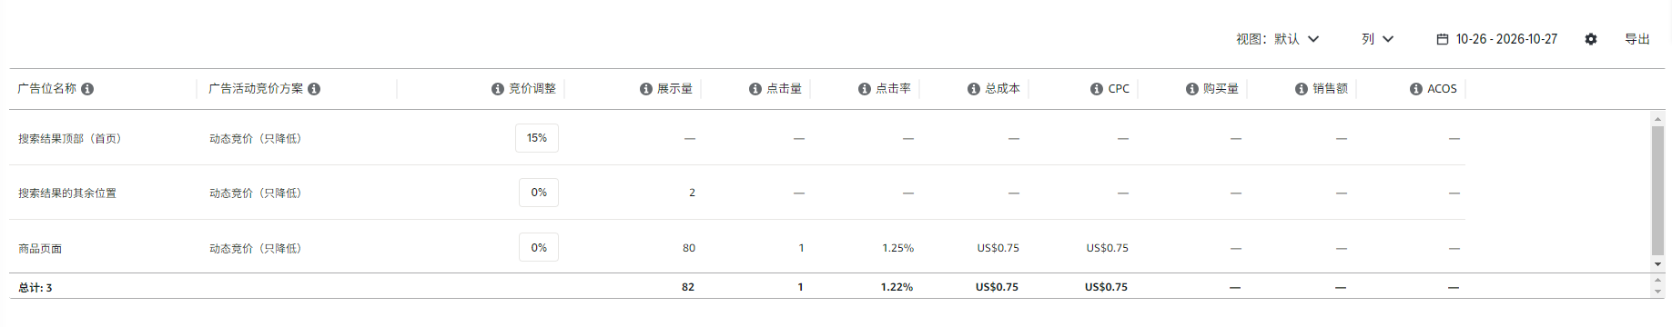Sort by 总成本 column header
This screenshot has height=327, width=1672.
[1002, 89]
